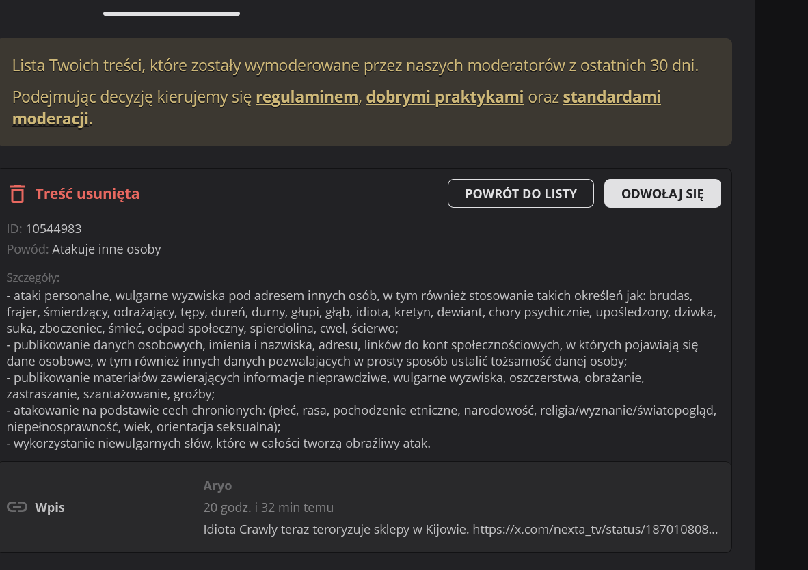The image size is (808, 570).
Task: Click the Szczegóły label
Action: [33, 277]
